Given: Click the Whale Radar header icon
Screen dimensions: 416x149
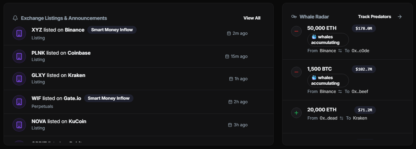Looking at the screenshot, I should point(294,17).
